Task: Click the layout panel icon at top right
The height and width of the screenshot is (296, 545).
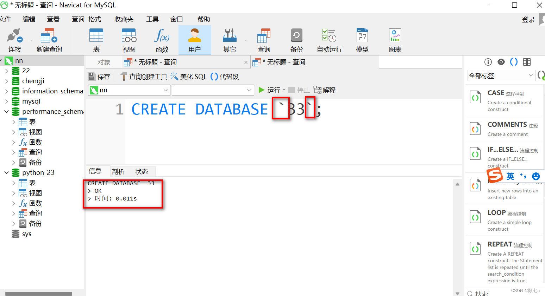Action: click(527, 62)
